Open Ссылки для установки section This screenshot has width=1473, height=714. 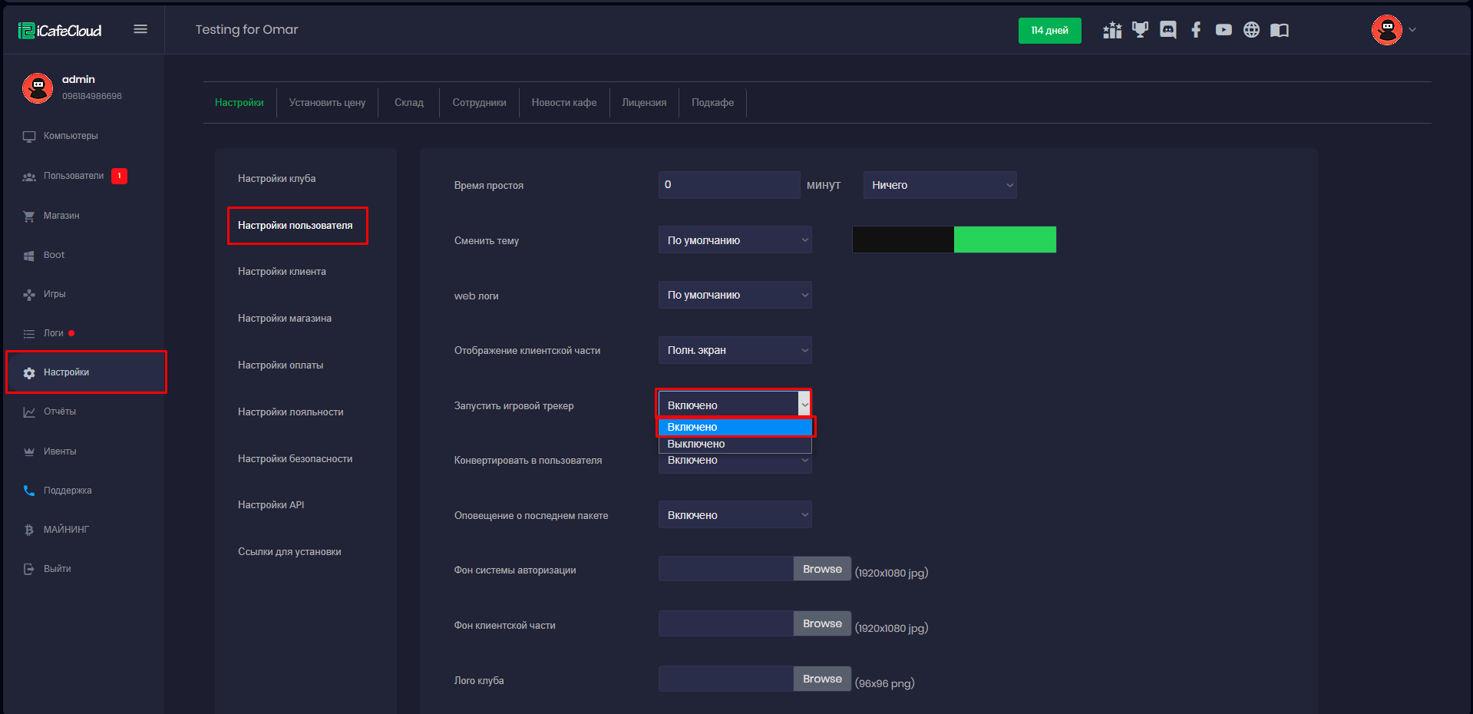[289, 552]
